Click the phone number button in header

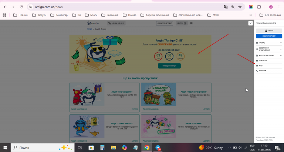[116, 23]
